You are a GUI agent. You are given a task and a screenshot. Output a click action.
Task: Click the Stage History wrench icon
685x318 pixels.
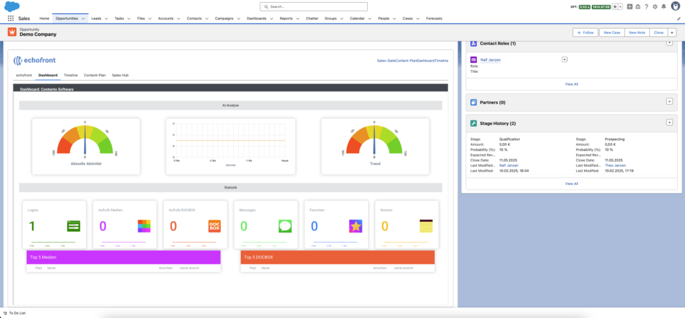click(x=474, y=124)
